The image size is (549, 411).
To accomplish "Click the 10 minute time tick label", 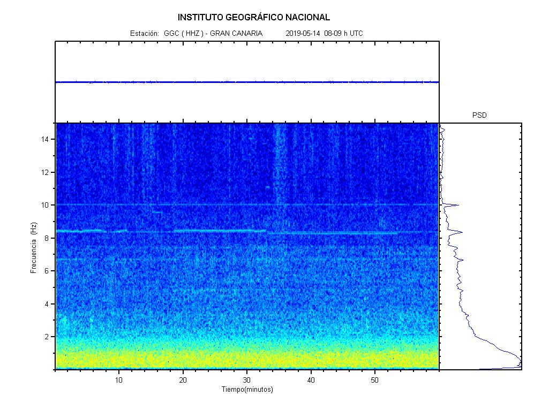I will point(119,380).
